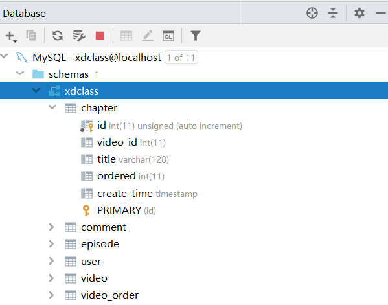Image resolution: width=388 pixels, height=305 pixels.
Task: Click the Edit source pencil icon
Action: [x=148, y=36]
